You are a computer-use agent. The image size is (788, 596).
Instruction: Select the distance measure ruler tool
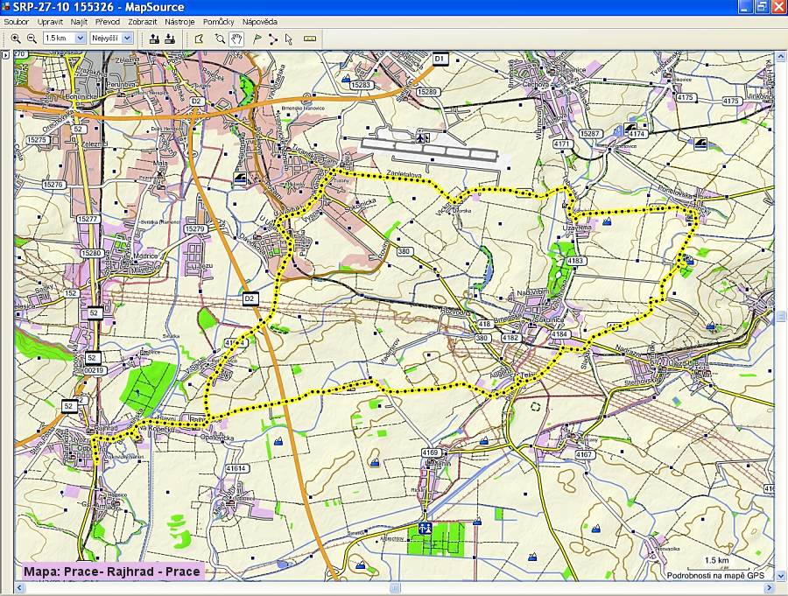[x=309, y=39]
